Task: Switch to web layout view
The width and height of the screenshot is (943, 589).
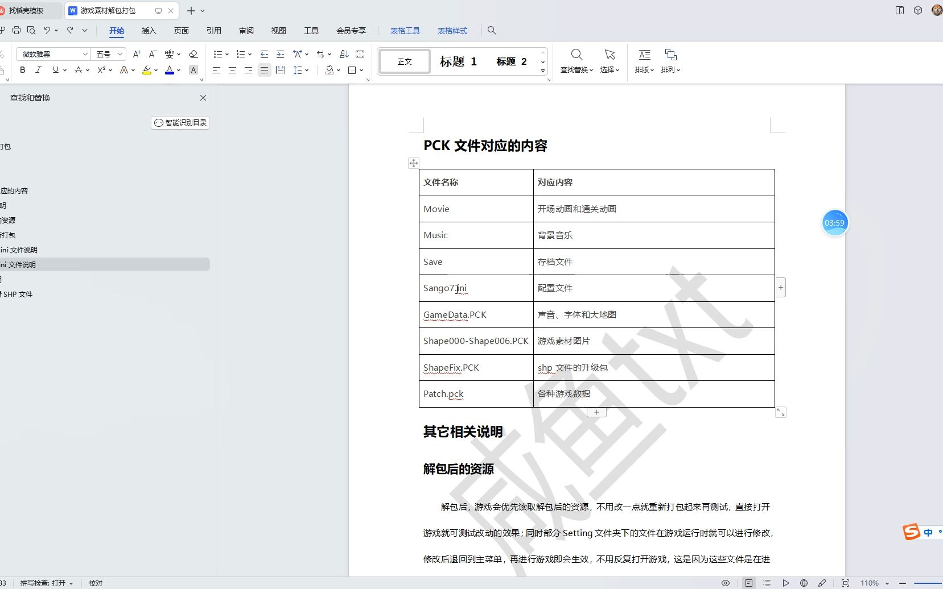Action: (804, 583)
